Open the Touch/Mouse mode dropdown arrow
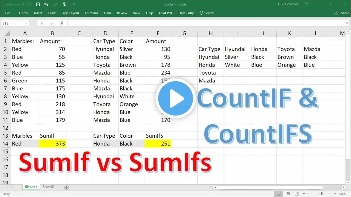 click(69, 4)
